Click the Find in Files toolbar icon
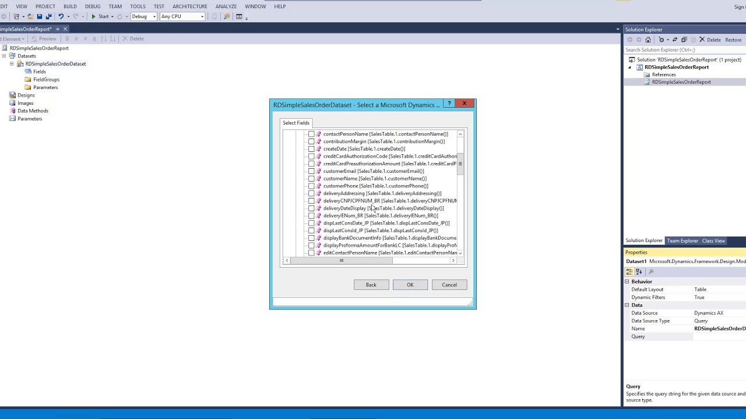 click(227, 16)
